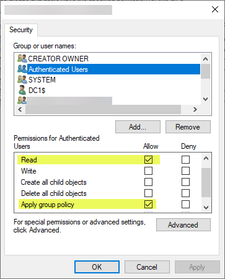Select Authenticated Users in the names list
Viewport: 225px width, 279px height.
(113, 69)
